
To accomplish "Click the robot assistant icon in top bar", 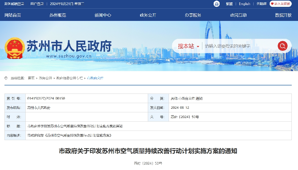I will 217,4.
